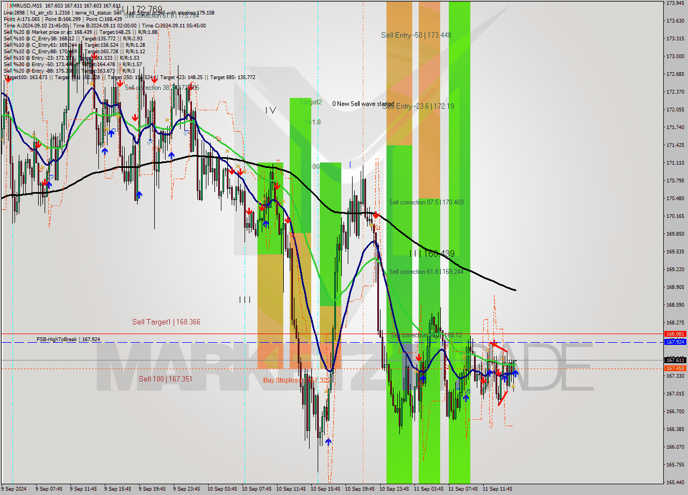Click the '11 Sep 07:45' time label
This screenshot has height=495, width=688.
tap(463, 490)
